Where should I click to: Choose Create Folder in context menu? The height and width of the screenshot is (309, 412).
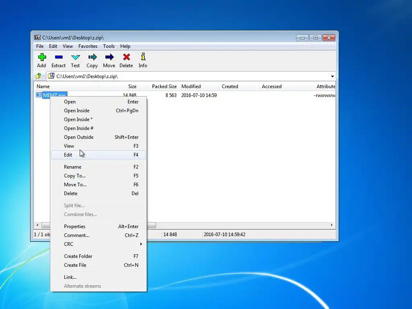point(98,256)
